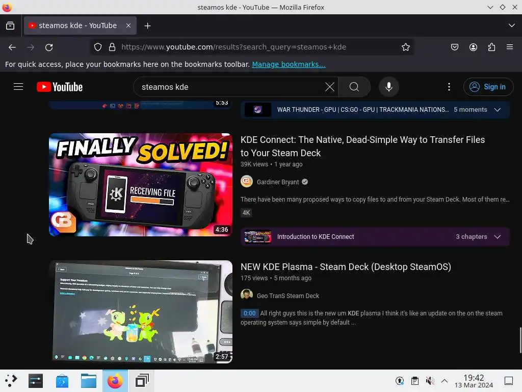Launch Discover store from taskbar
This screenshot has height=392, width=522.
point(62,381)
